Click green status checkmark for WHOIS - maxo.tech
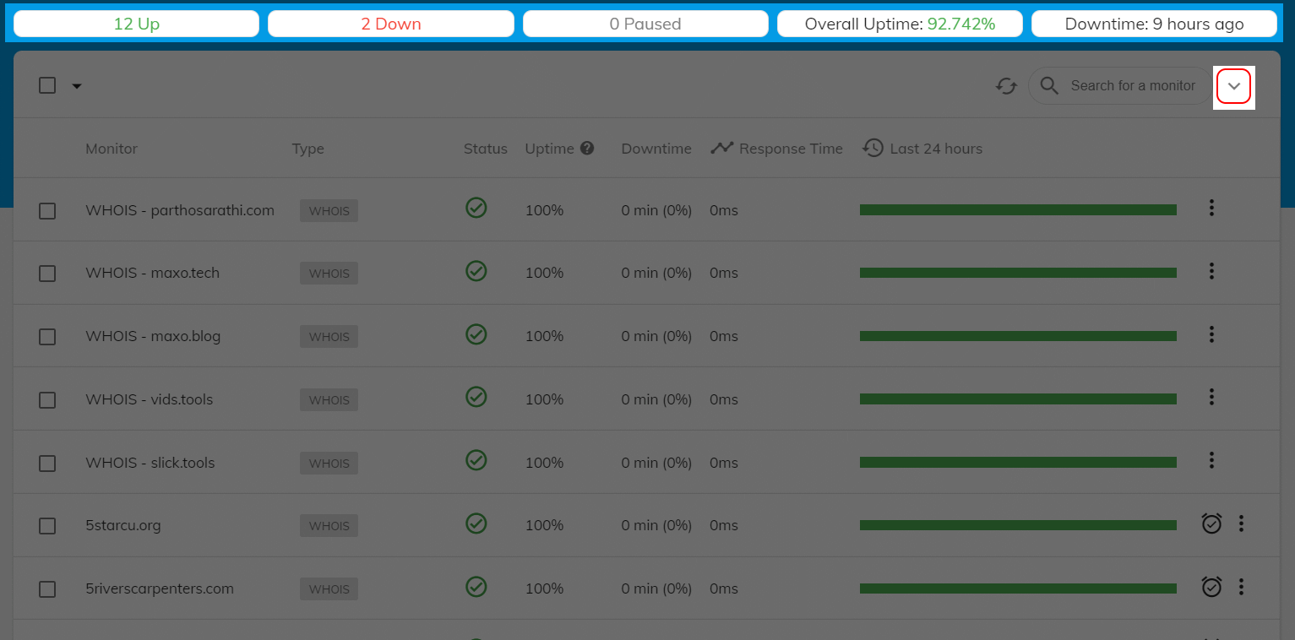Viewport: 1295px width, 640px height. pyautogui.click(x=476, y=271)
